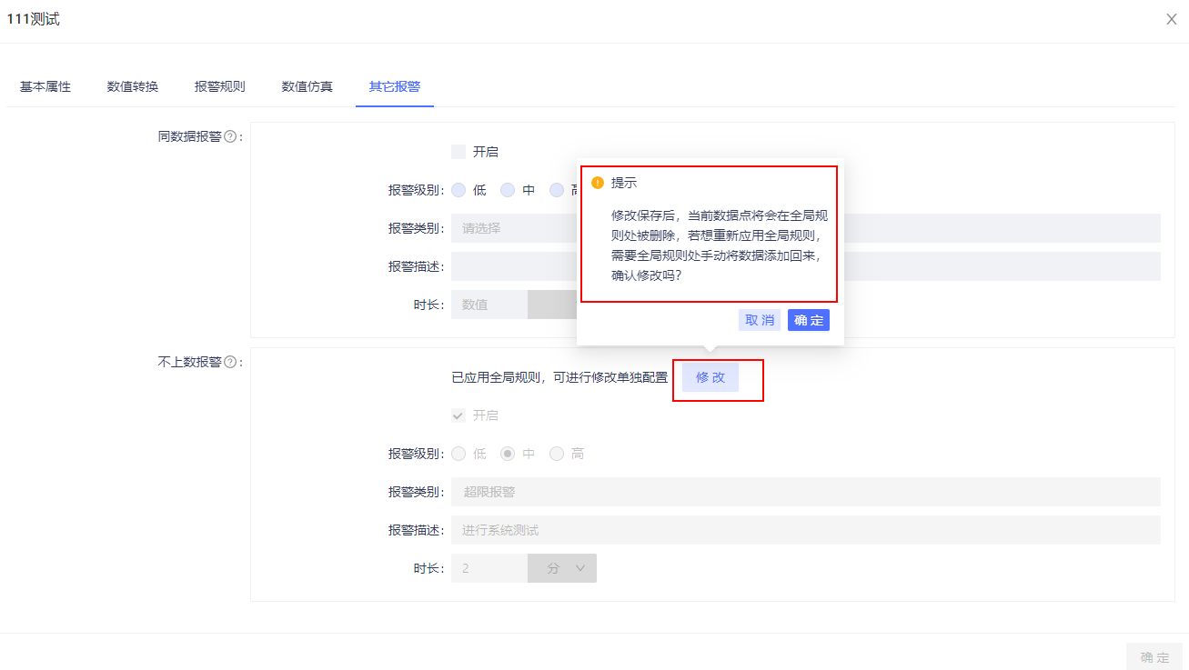Click 时长 数值 input field
1189x670 pixels.
click(489, 305)
